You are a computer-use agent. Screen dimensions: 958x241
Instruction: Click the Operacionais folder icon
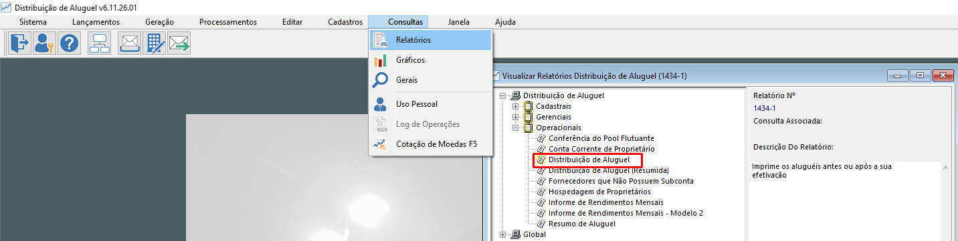tap(529, 128)
